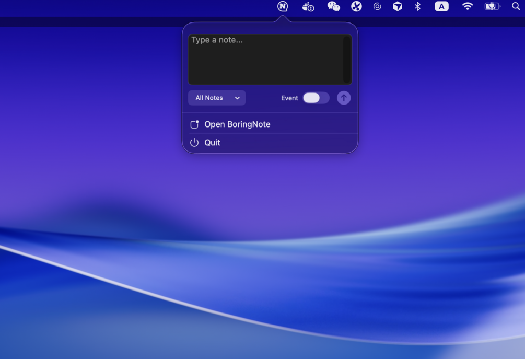Click the 3D cube menu bar icon
The height and width of the screenshot is (359, 525).
coord(398,6)
